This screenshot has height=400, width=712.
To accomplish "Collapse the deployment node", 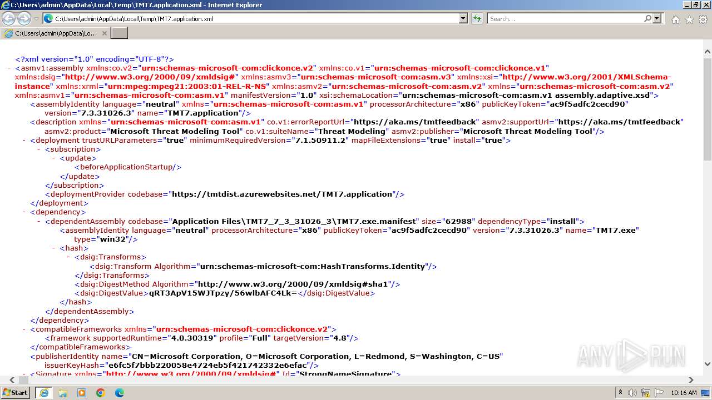I will click(x=24, y=140).
